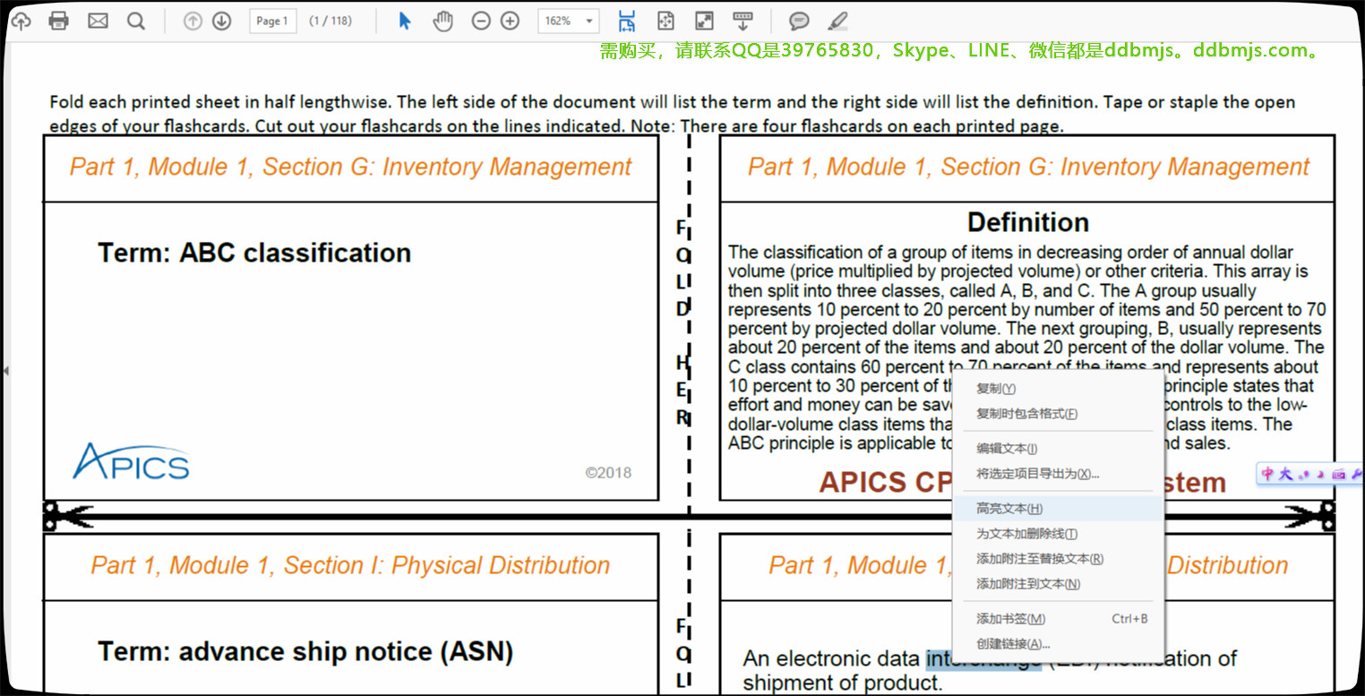Zoom in with the plus button
Image resolution: width=1365 pixels, height=696 pixels.
510,21
